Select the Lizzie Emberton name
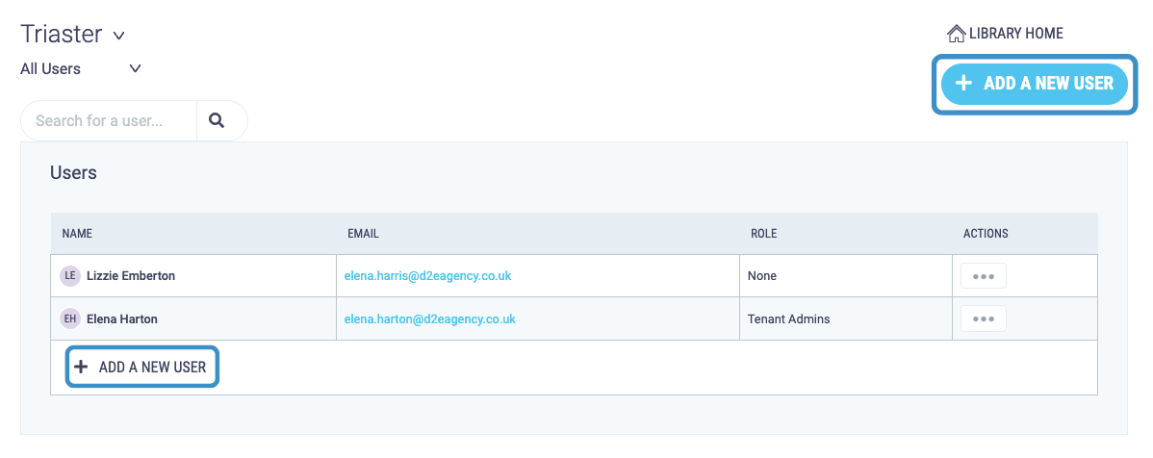The image size is (1153, 458). click(131, 276)
